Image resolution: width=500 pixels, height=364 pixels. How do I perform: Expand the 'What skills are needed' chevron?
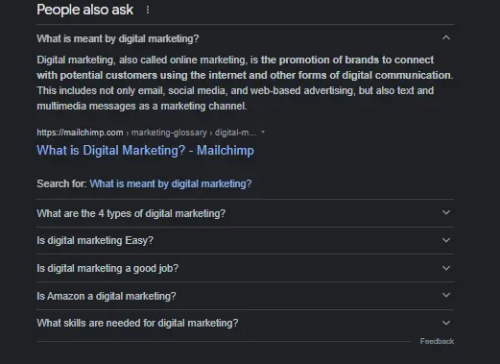pyautogui.click(x=446, y=323)
